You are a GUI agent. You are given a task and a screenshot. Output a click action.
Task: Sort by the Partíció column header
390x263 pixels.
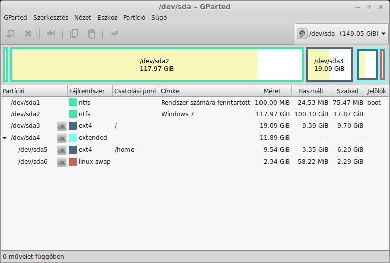point(34,91)
